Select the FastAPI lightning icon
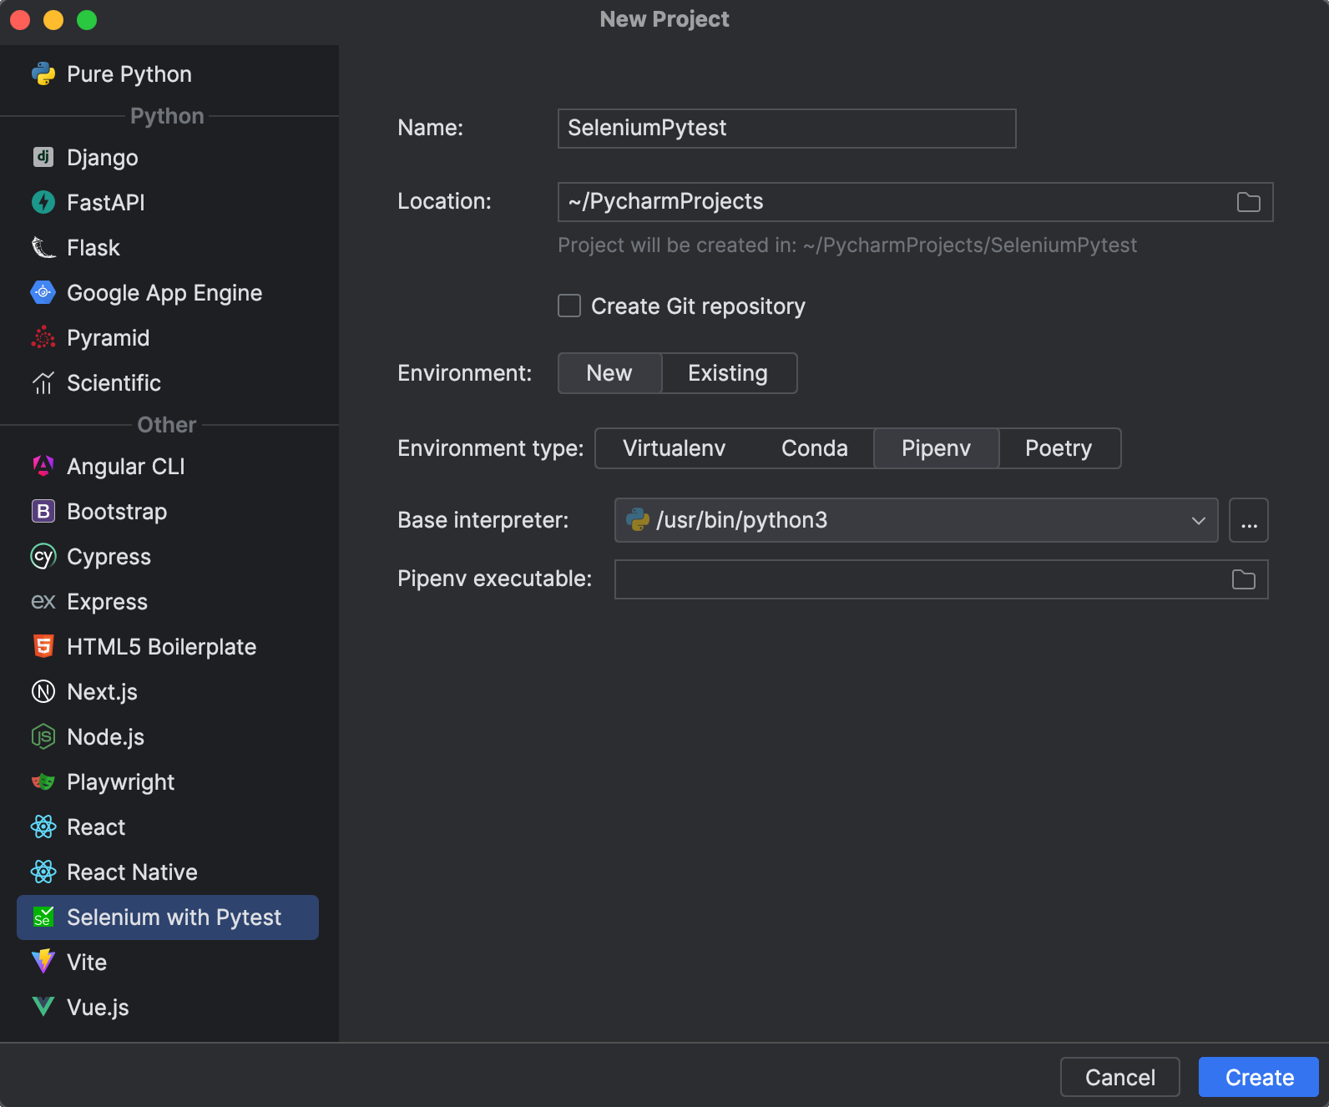This screenshot has width=1329, height=1107. point(43,202)
